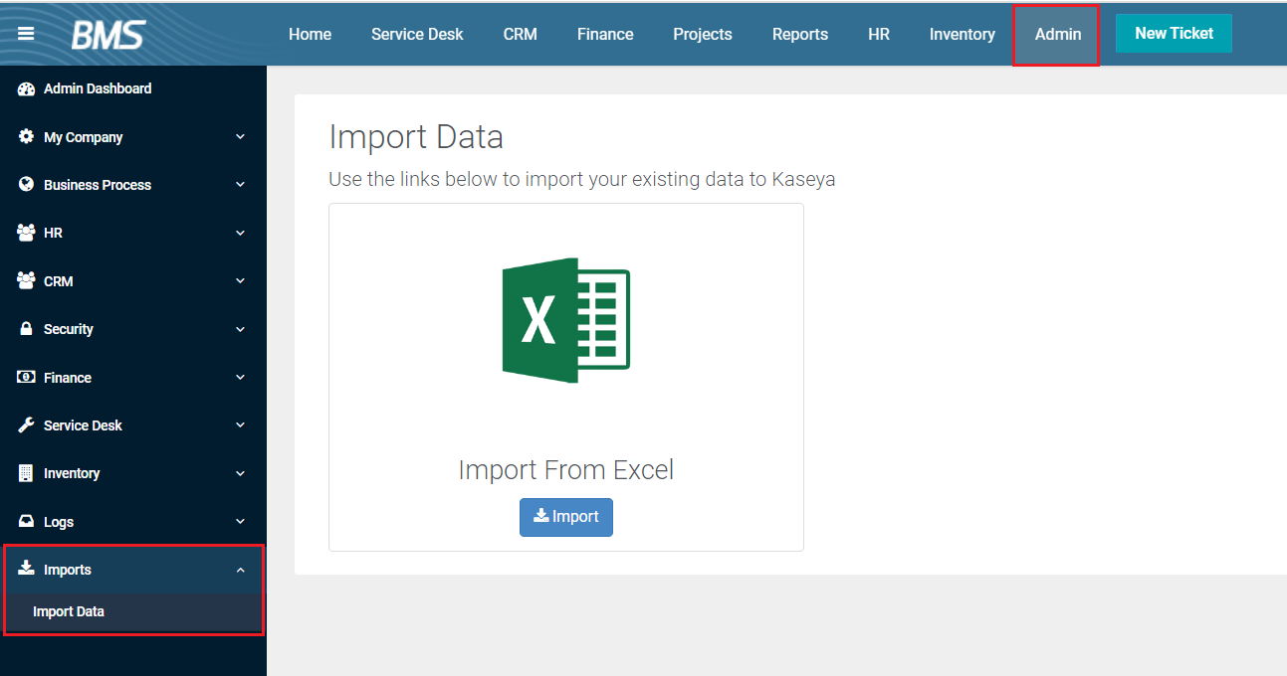The image size is (1287, 676).
Task: Click the "Import Data" page title
Action: tap(416, 136)
